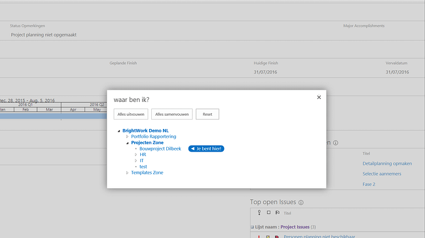Click the 'Alles uitvouwen' button

pos(131,114)
